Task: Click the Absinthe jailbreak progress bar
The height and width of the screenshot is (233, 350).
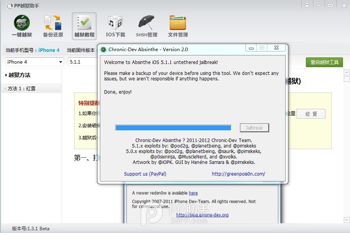Action: click(x=173, y=128)
